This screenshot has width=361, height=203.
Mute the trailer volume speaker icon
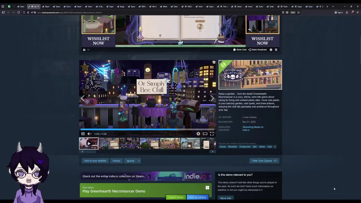tap(89, 134)
